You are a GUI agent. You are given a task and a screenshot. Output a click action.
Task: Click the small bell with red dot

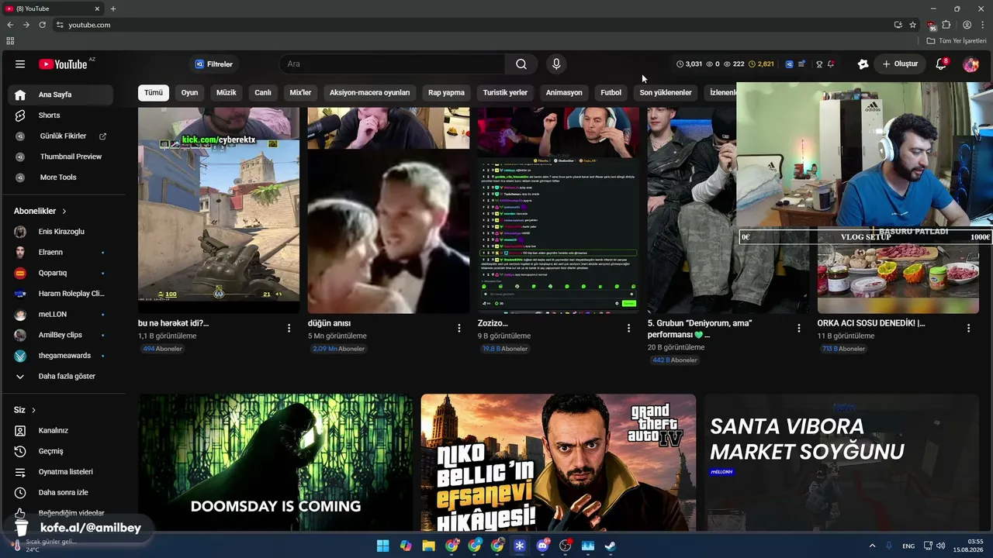pyautogui.click(x=831, y=64)
